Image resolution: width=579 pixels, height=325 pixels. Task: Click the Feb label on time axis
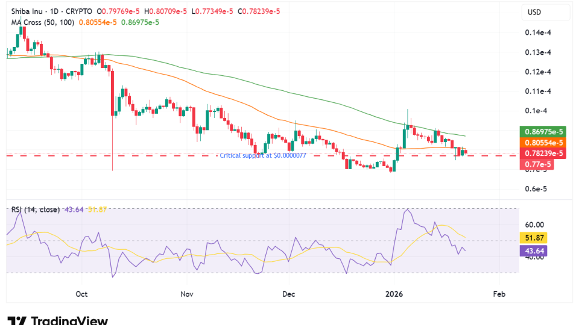(499, 294)
